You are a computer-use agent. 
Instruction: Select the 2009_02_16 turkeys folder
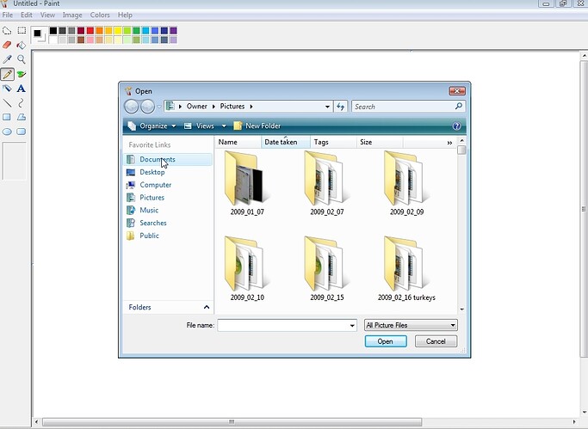tap(406, 267)
